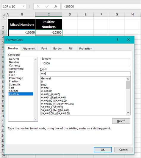Click the Type list scroll up arrow
Viewport: 141px width, 158px height.
(x=128, y=79)
